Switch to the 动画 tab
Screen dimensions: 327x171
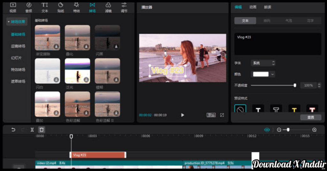pyautogui.click(x=253, y=7)
